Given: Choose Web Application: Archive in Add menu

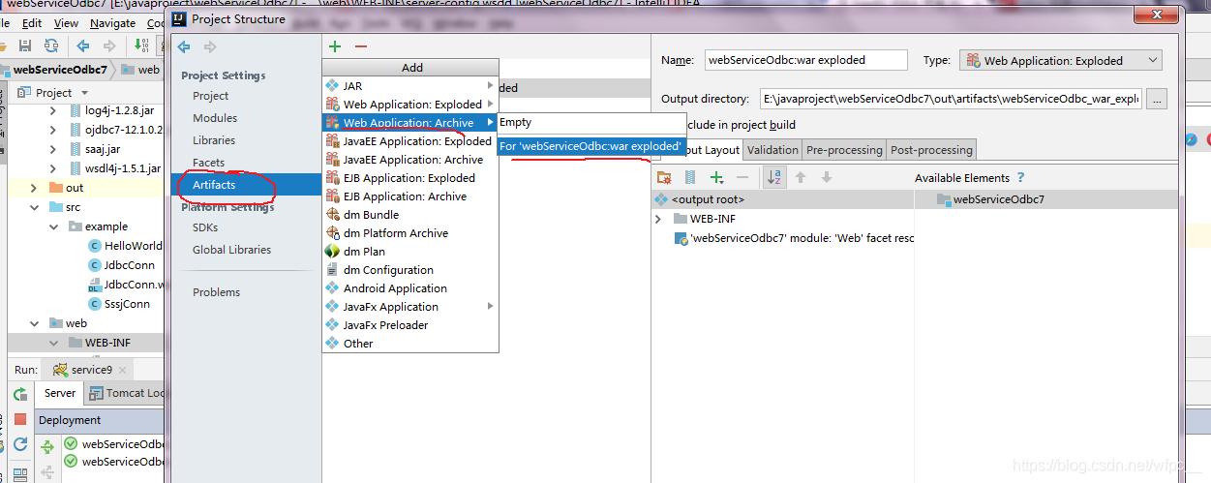Looking at the screenshot, I should pyautogui.click(x=410, y=123).
